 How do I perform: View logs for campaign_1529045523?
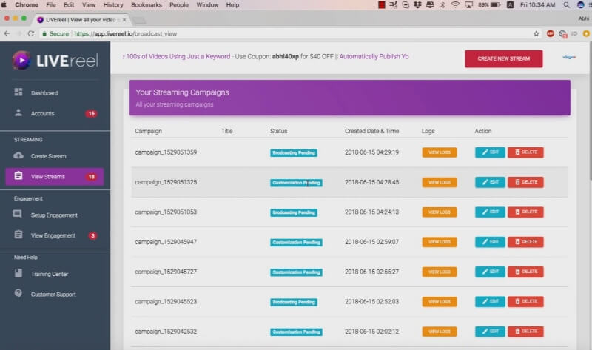click(440, 301)
